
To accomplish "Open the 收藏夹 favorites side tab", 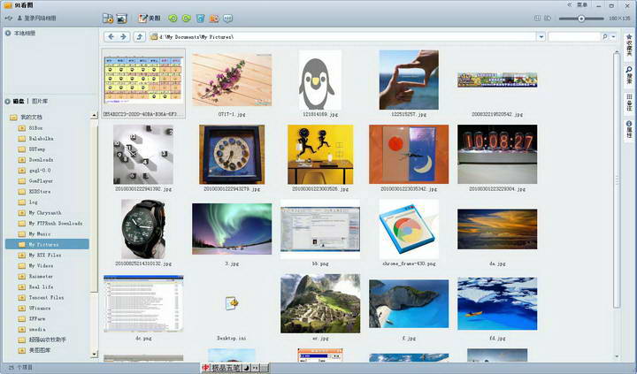I will tap(629, 45).
